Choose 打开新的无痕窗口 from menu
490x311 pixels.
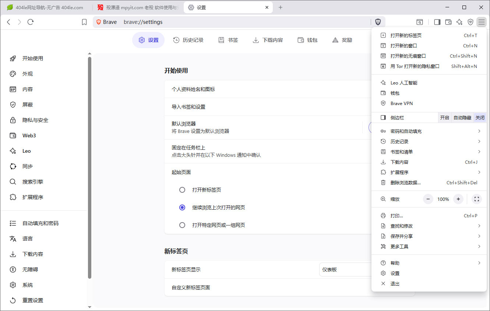coord(429,56)
